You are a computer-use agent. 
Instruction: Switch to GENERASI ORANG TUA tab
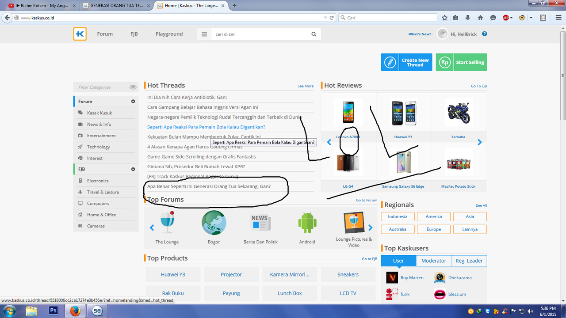(x=116, y=6)
